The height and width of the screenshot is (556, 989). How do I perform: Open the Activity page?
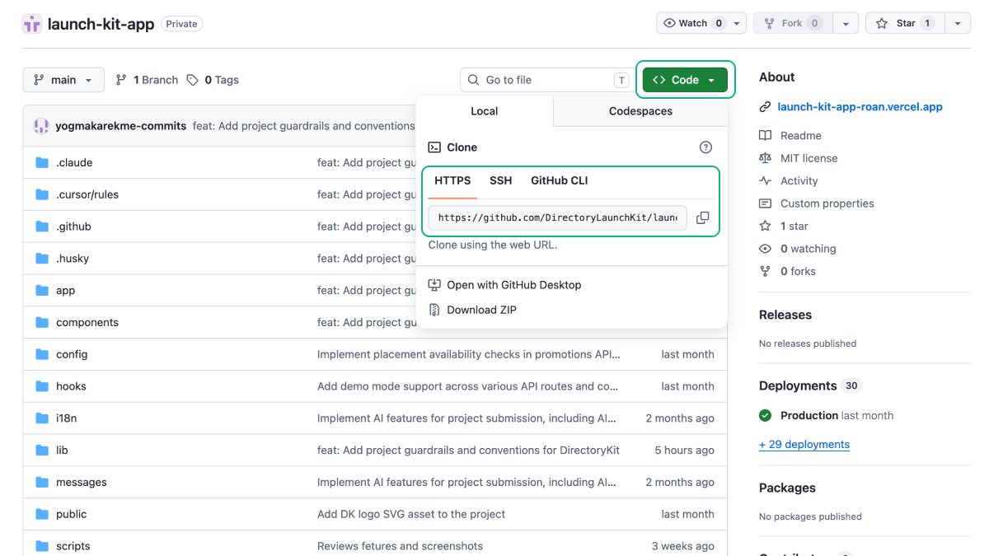coord(799,181)
